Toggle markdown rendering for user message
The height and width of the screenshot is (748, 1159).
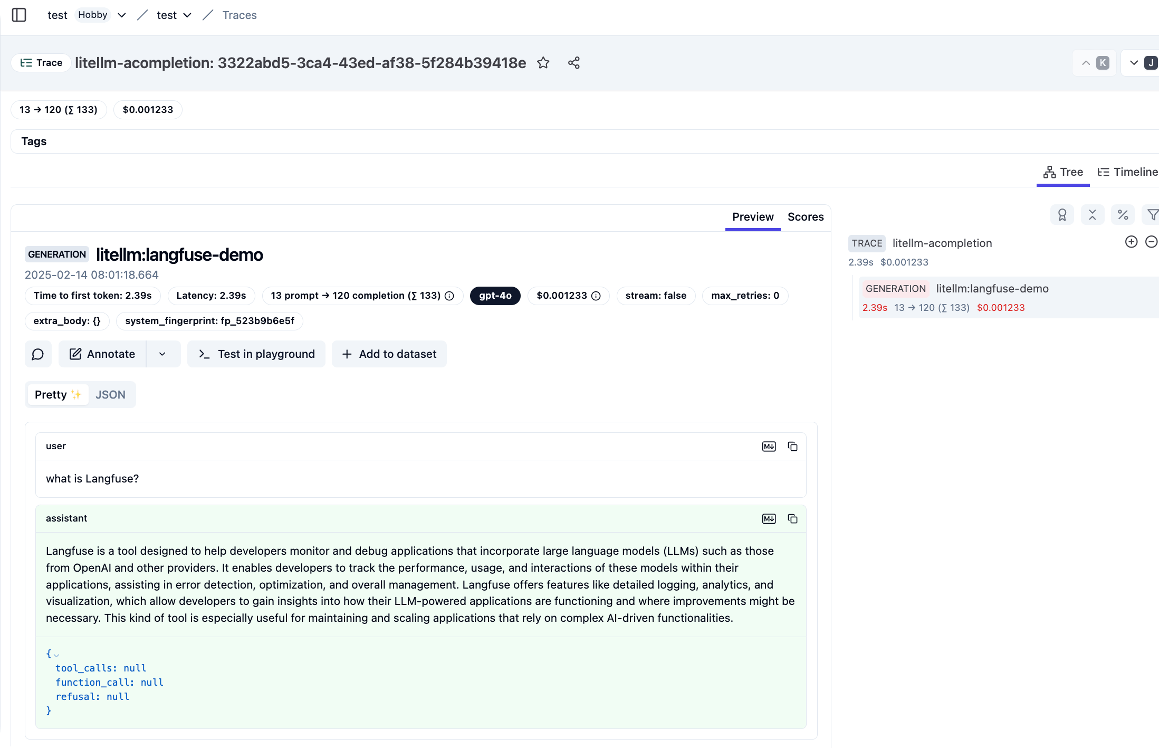pos(769,446)
